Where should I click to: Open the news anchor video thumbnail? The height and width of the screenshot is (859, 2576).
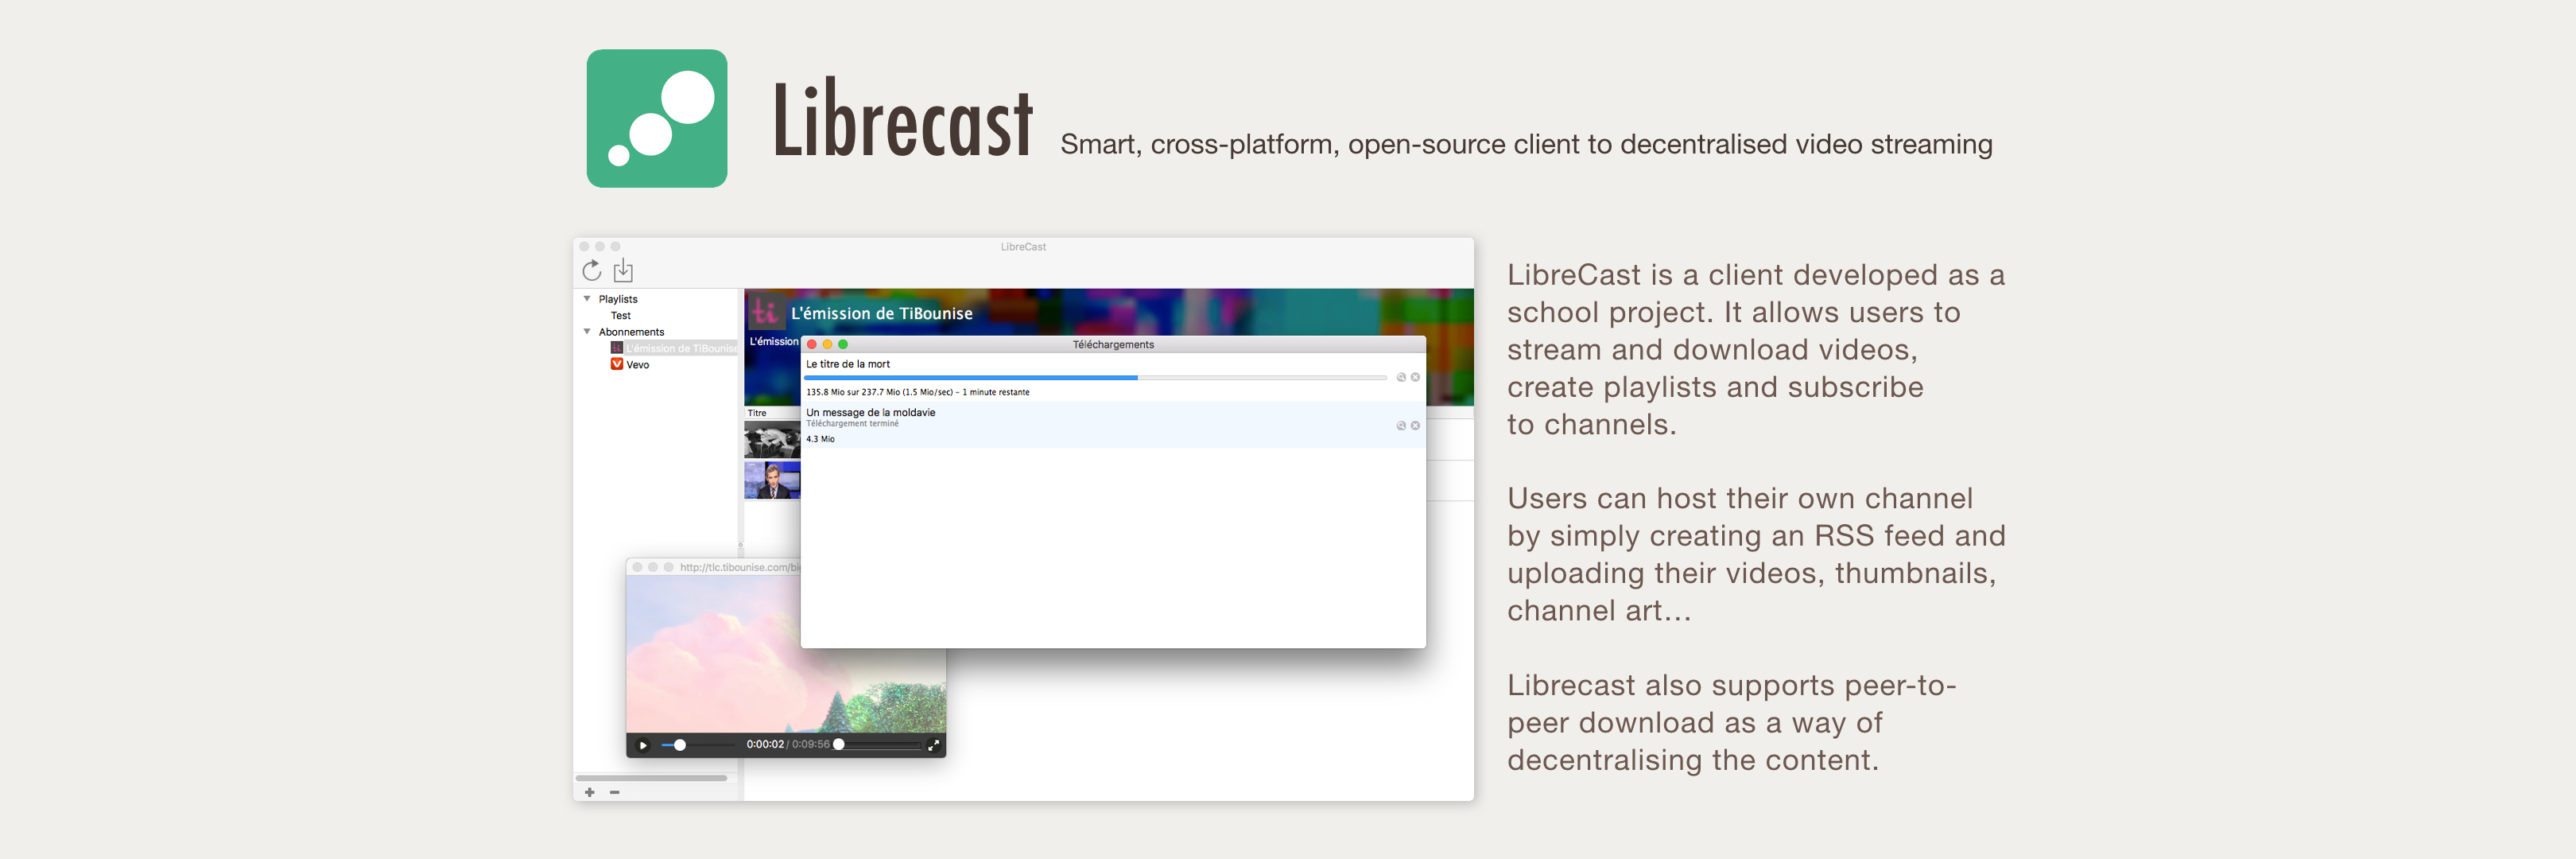click(x=771, y=481)
